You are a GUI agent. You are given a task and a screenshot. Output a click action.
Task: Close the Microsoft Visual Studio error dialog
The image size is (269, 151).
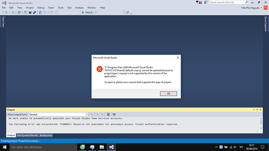coord(178,57)
